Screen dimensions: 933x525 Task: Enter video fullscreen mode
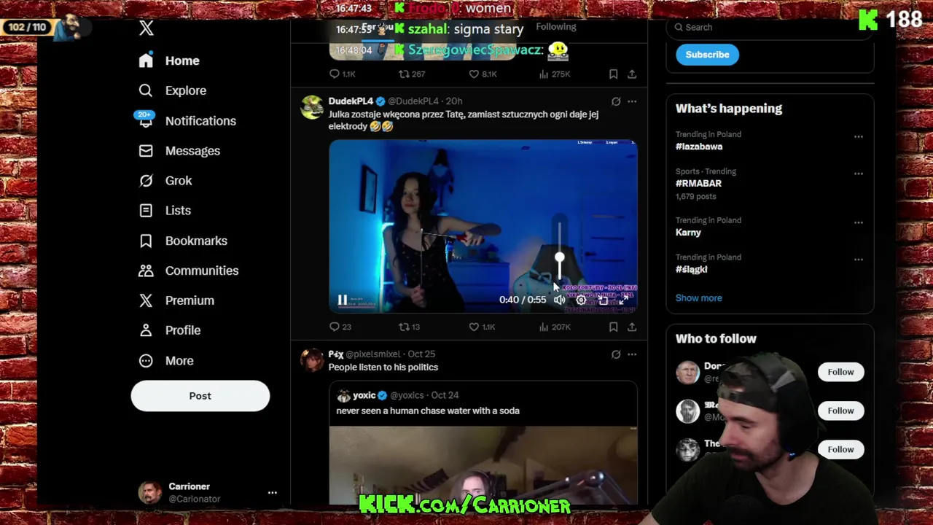[x=624, y=300]
